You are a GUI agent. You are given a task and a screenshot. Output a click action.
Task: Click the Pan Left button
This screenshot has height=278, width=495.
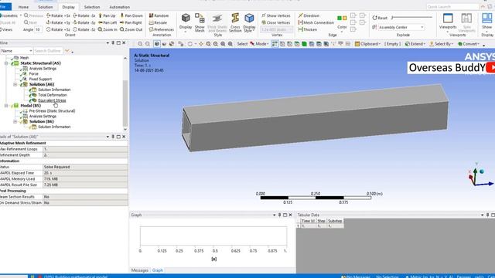[x=108, y=22]
